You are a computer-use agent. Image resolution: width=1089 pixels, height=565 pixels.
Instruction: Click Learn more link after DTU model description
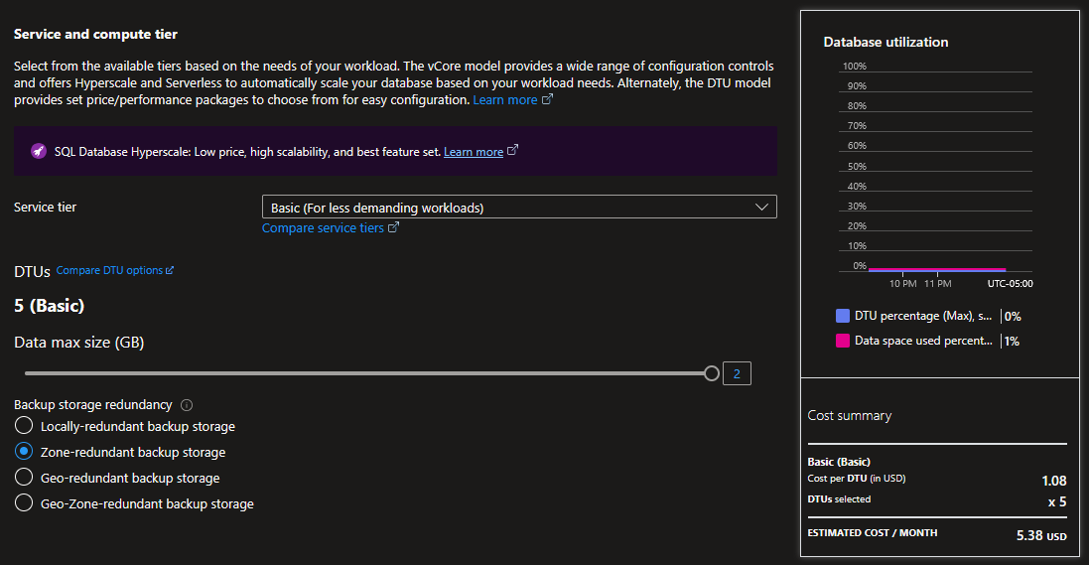pos(512,100)
